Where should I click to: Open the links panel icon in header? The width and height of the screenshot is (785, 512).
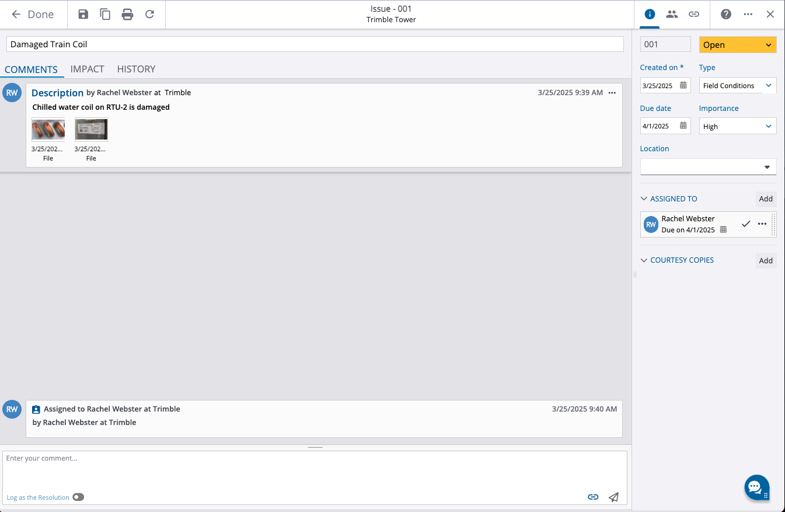point(694,15)
